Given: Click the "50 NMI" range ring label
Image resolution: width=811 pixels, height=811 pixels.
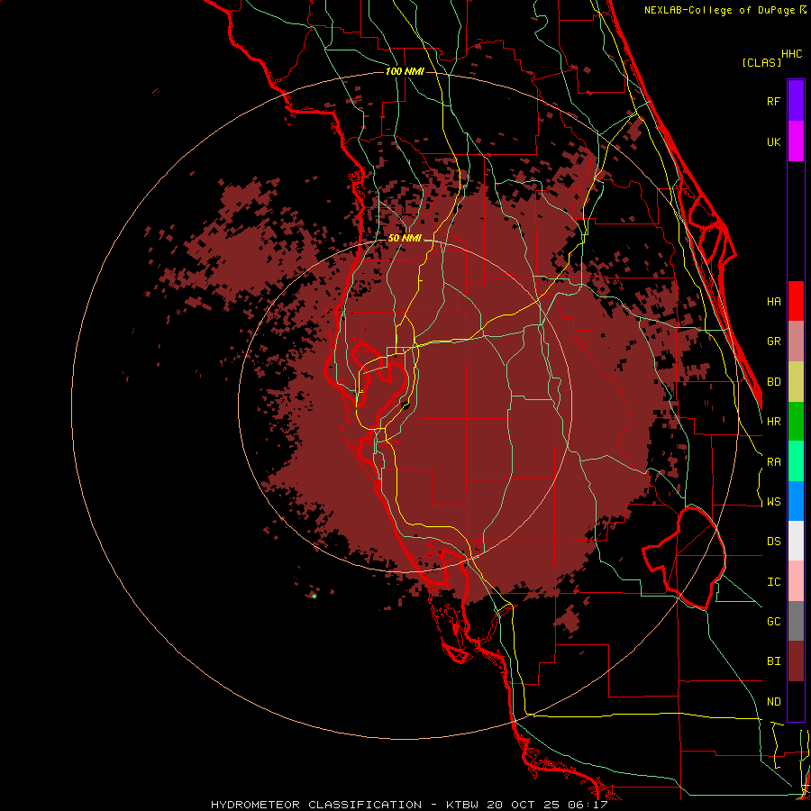Looking at the screenshot, I should [x=405, y=239].
